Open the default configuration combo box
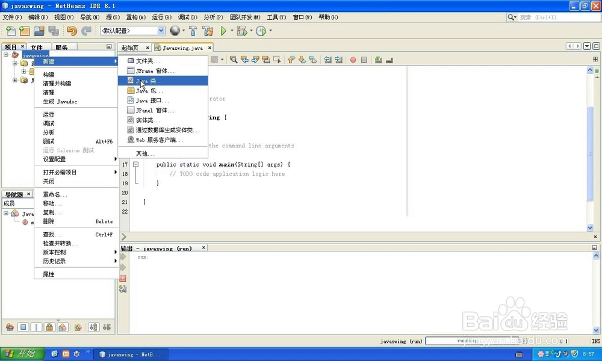 133,31
